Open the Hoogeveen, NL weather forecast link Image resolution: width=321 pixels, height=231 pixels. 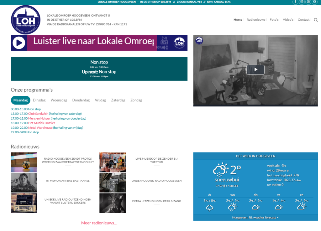click(x=255, y=217)
